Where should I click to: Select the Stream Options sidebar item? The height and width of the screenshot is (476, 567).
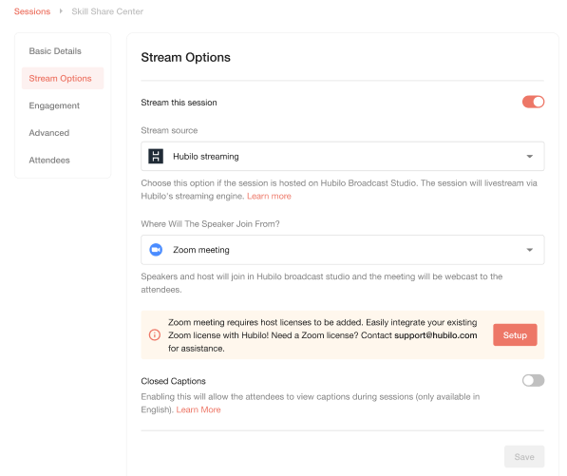coord(63,78)
